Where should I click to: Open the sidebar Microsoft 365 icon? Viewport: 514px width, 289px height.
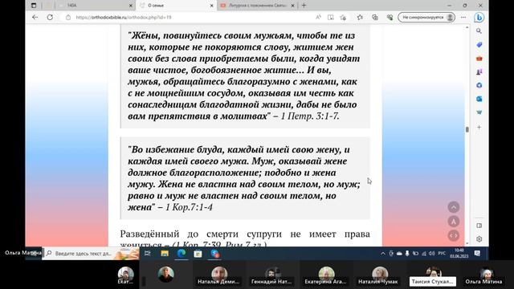tap(479, 85)
